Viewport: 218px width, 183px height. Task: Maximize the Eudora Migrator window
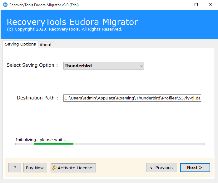196,5
